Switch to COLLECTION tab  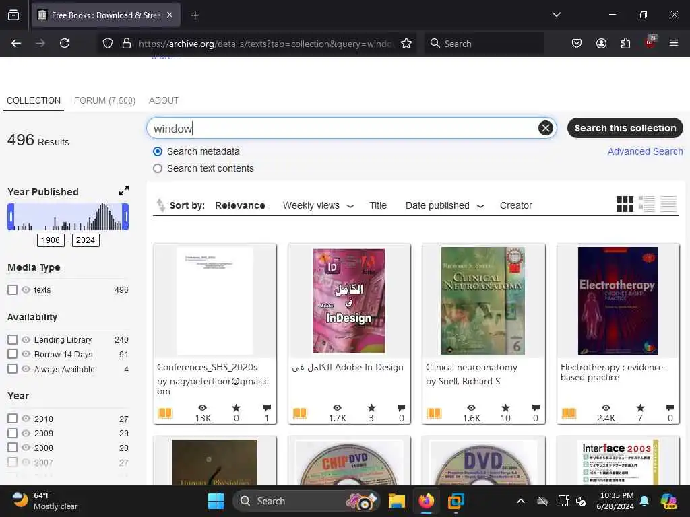tap(34, 100)
